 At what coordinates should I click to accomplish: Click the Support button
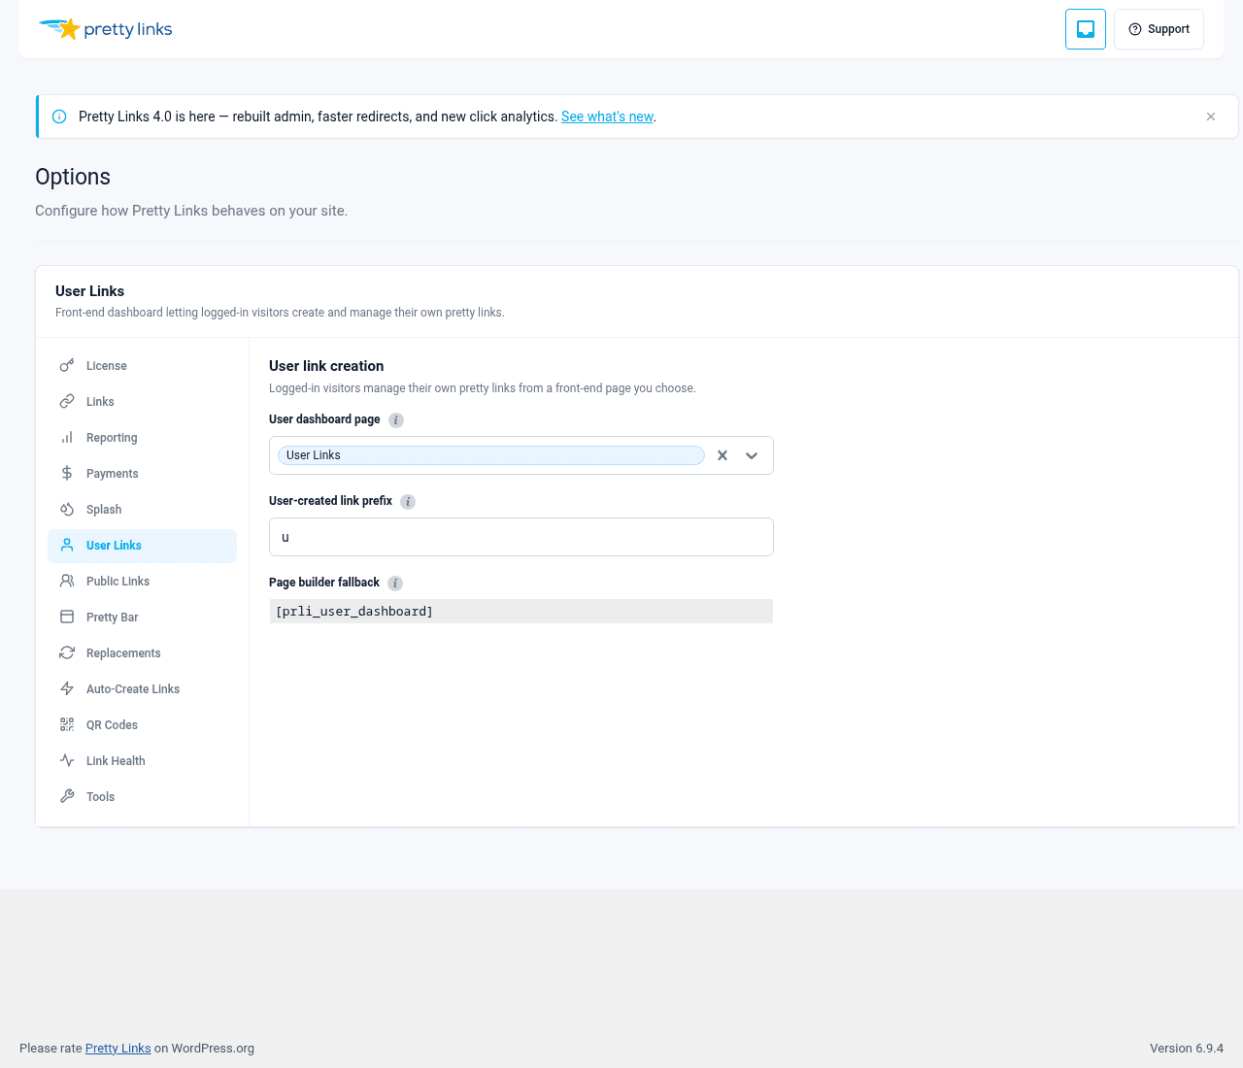pyautogui.click(x=1159, y=29)
